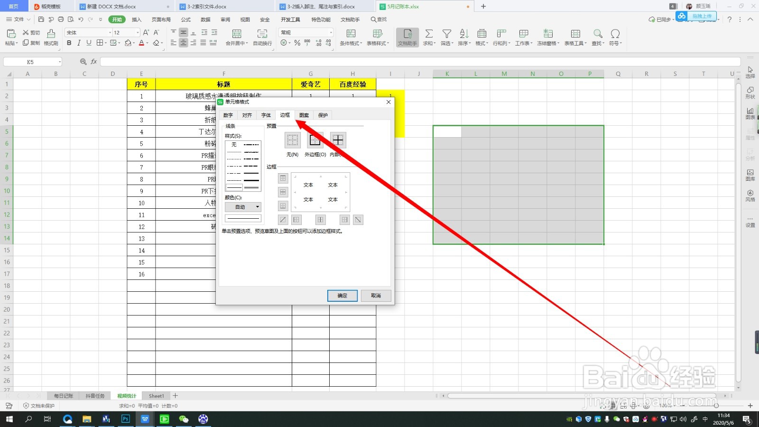Screen dimensions: 759x427
Task: Click the 冻结窗格 freeze panes icon
Action: coord(548,33)
